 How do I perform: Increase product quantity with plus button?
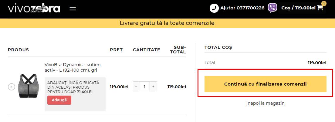click(x=153, y=87)
